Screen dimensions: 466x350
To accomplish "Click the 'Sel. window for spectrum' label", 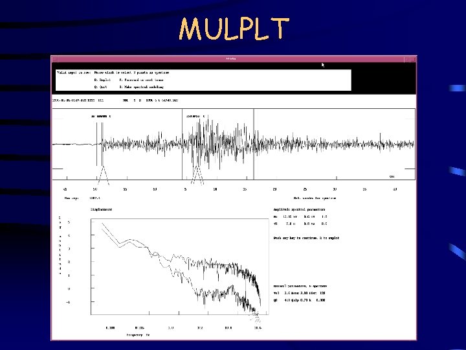I will tap(315, 198).
